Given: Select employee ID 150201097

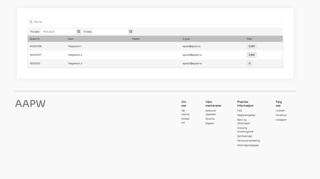Looking at the screenshot, I should coord(35,55).
